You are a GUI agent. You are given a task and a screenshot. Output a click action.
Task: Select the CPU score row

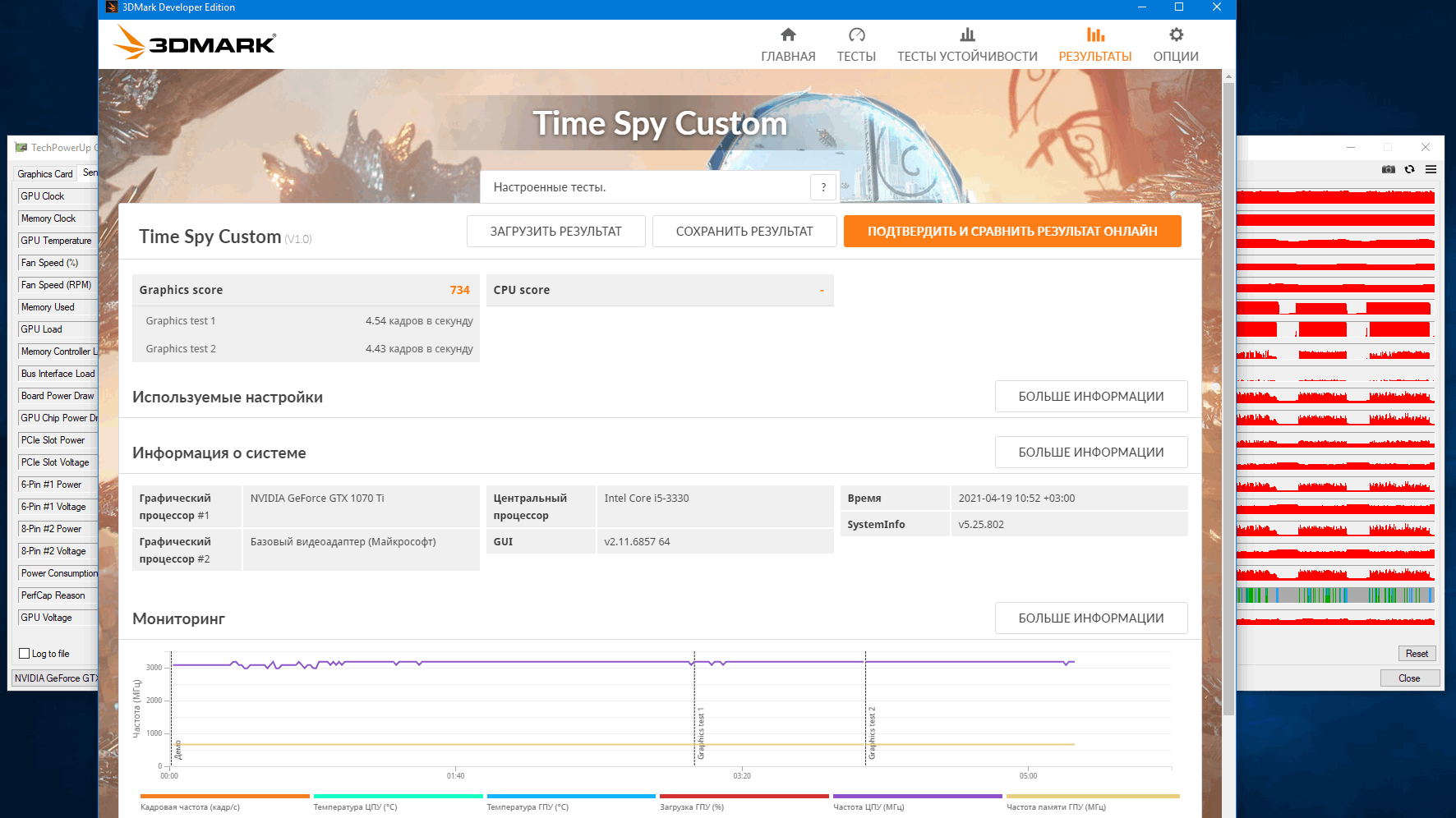point(660,290)
